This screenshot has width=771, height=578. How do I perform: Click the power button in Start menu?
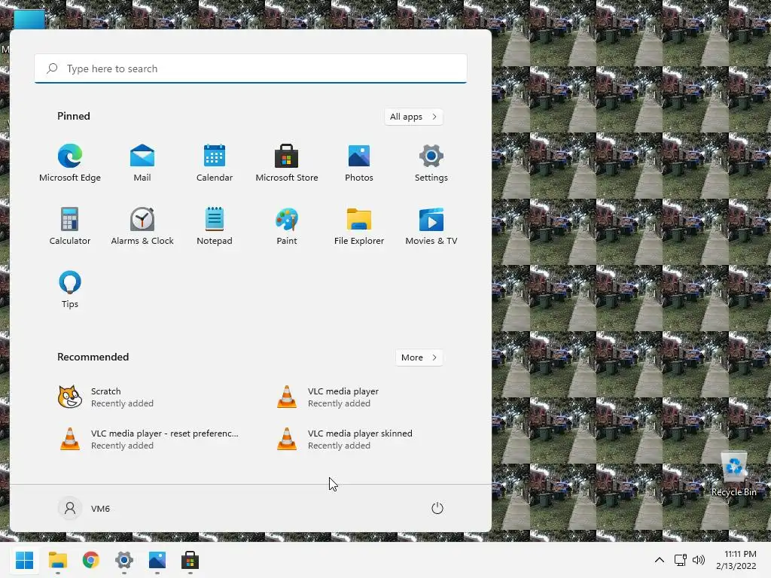click(437, 508)
